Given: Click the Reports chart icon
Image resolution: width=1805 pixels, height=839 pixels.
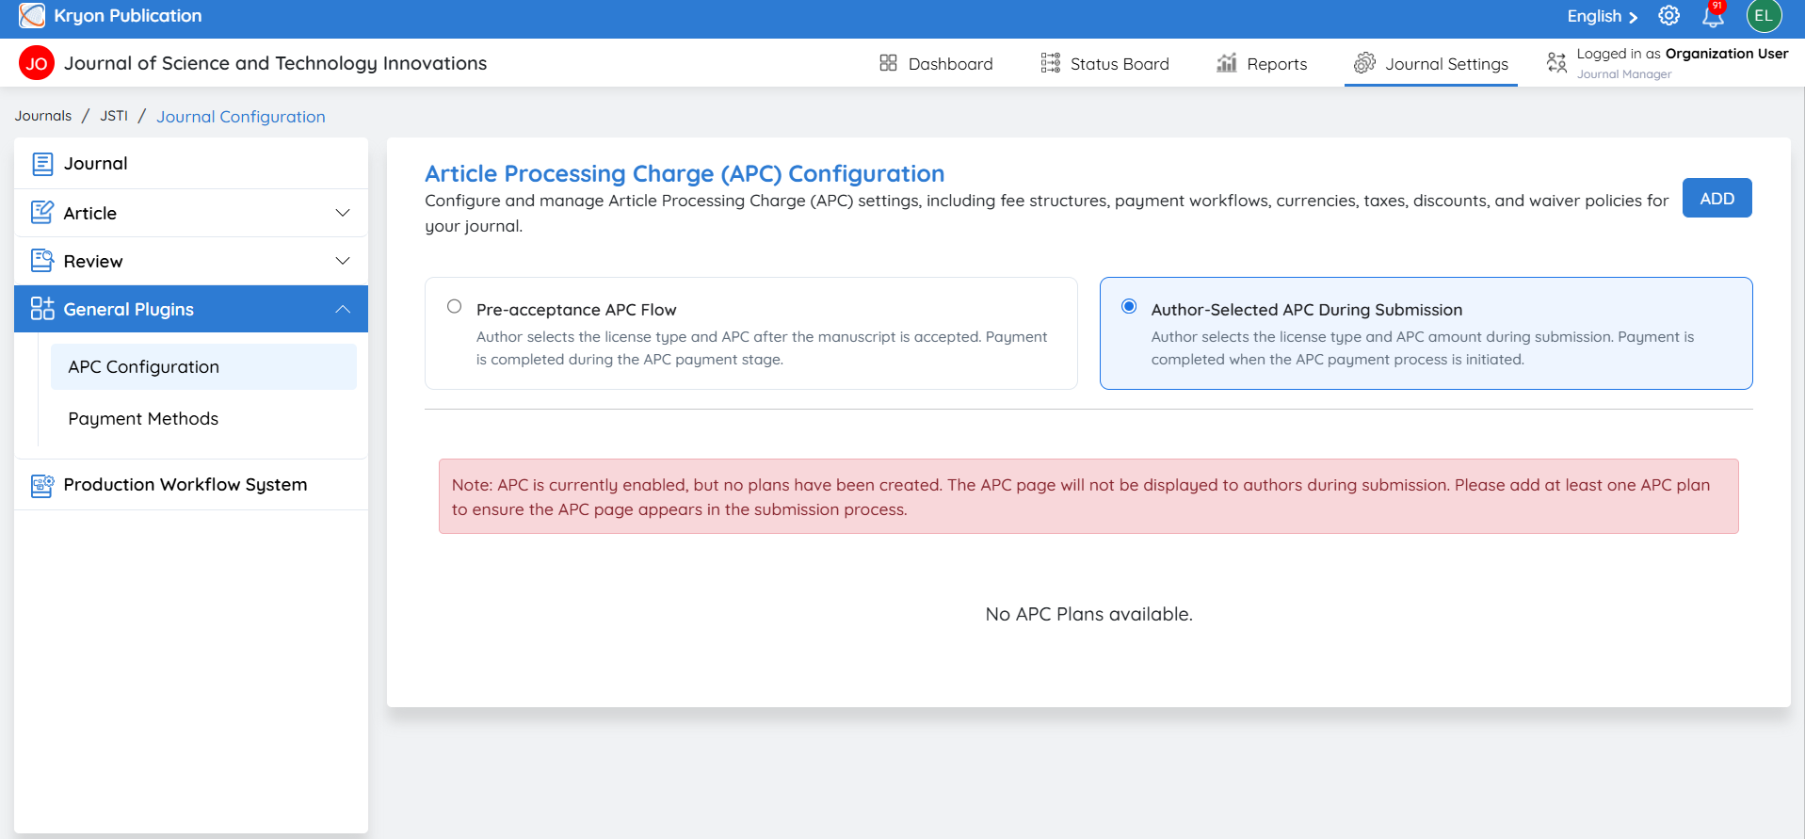Looking at the screenshot, I should (1226, 63).
